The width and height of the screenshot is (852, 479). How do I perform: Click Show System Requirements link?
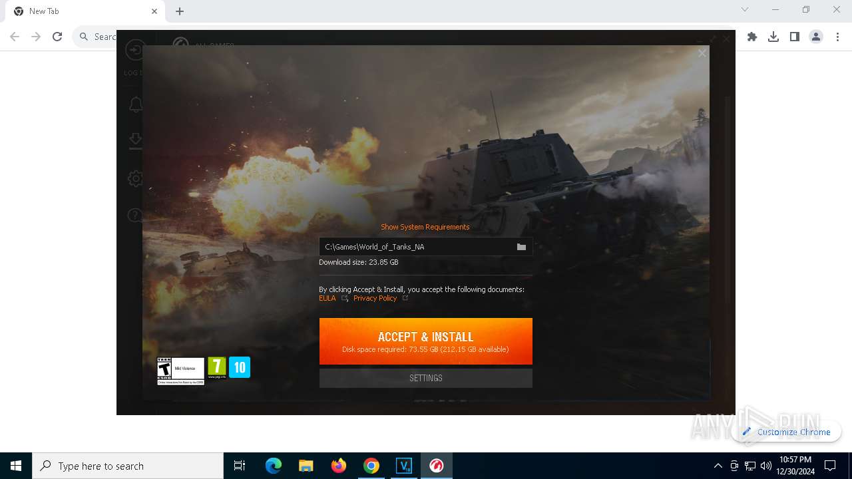[425, 227]
